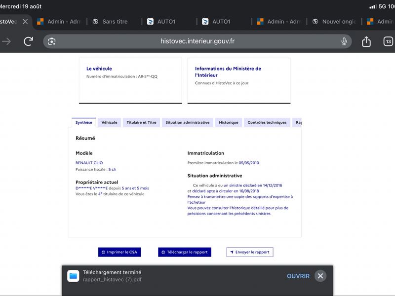Dismiss the download finished banner

pos(320,276)
